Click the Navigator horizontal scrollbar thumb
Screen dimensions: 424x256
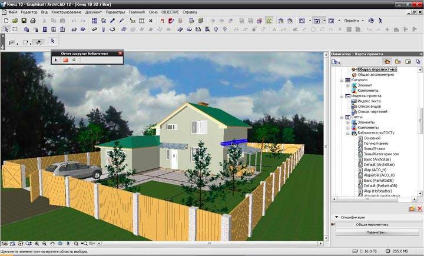point(367,200)
